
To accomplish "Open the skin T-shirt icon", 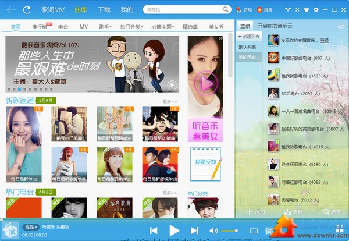I will [x=307, y=10].
